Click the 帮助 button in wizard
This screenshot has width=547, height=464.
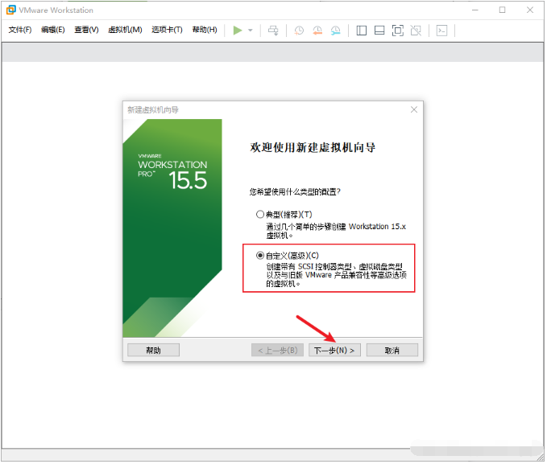(x=154, y=351)
